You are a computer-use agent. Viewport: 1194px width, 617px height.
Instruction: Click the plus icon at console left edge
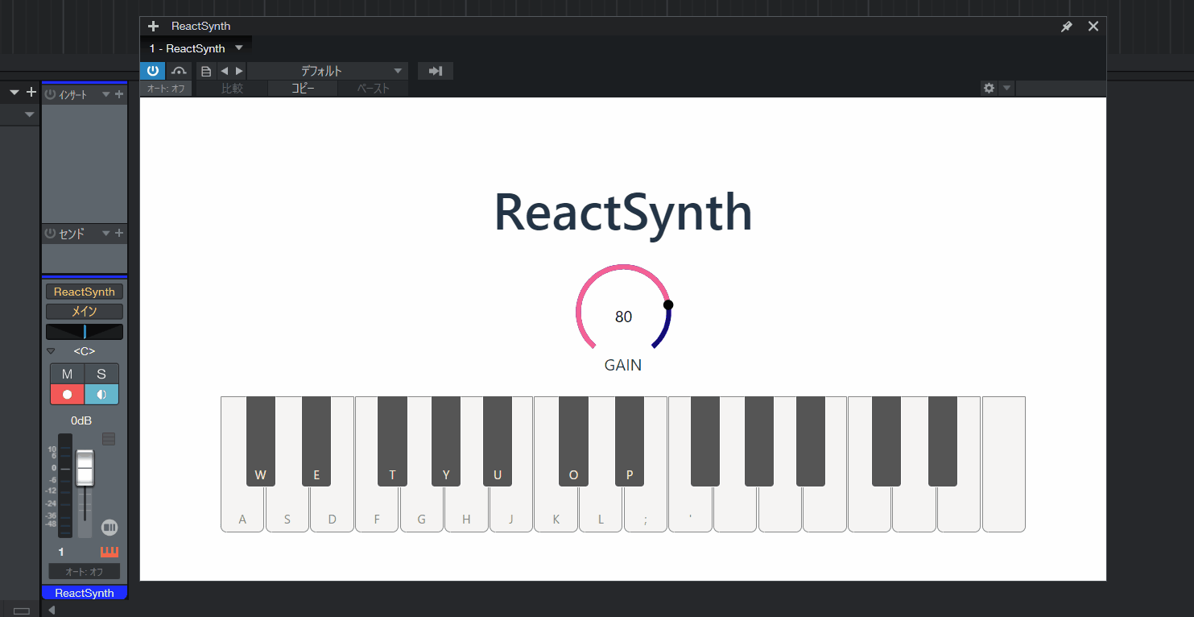click(x=31, y=92)
